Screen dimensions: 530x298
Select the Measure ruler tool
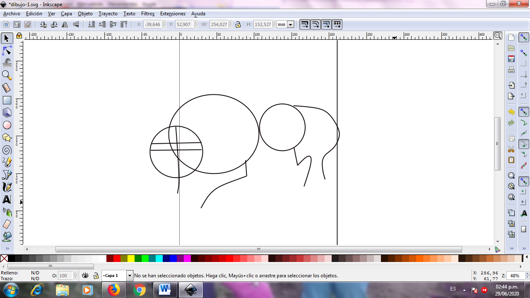[x=7, y=88]
